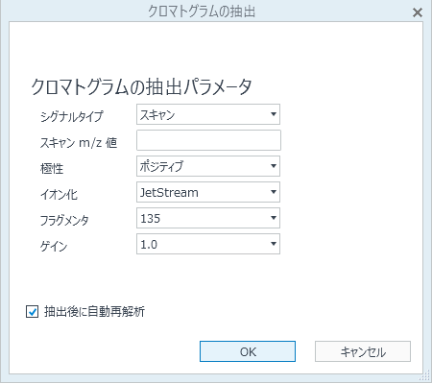This screenshot has width=432, height=384.
Task: Expand the イオン化 dropdown arrow
Action: [274, 192]
